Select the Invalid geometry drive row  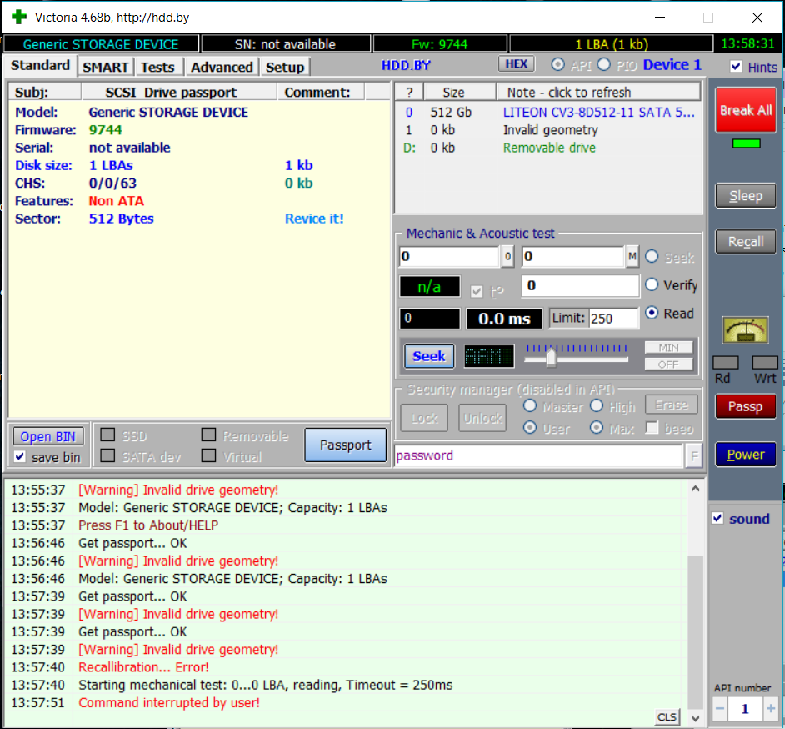click(x=548, y=130)
